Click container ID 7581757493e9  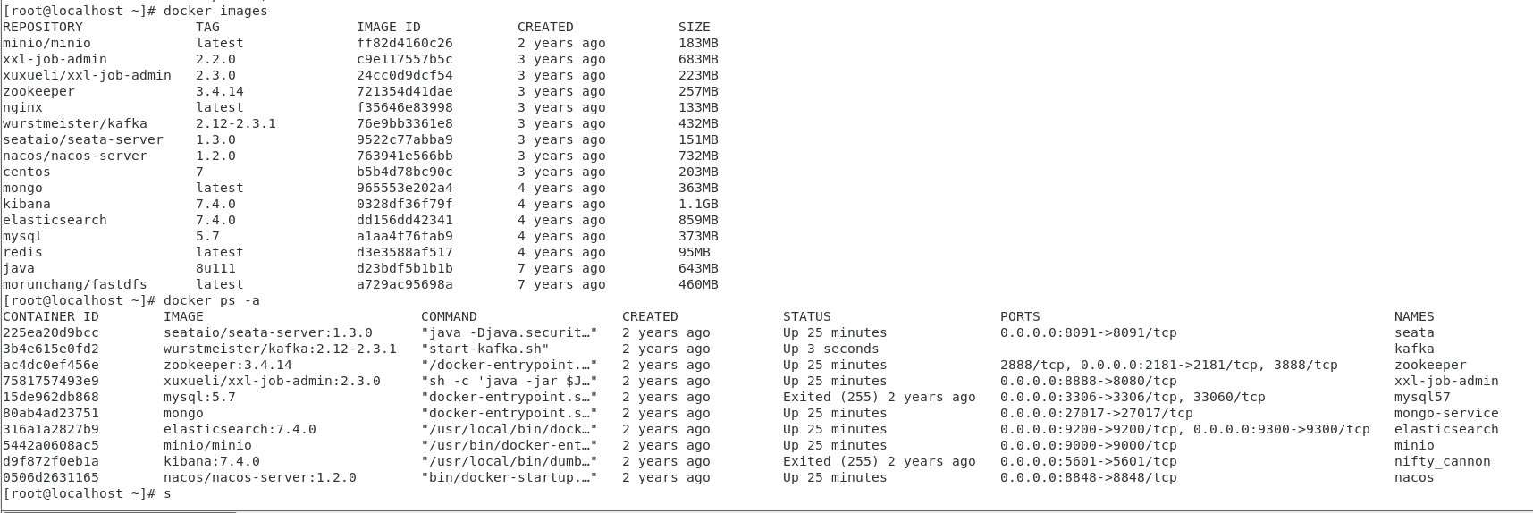(51, 381)
